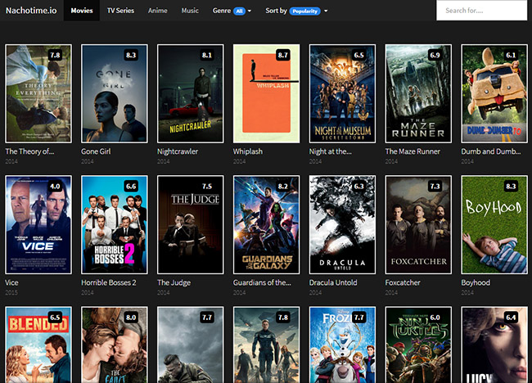Focus the 'Search for...' input field

(481, 11)
